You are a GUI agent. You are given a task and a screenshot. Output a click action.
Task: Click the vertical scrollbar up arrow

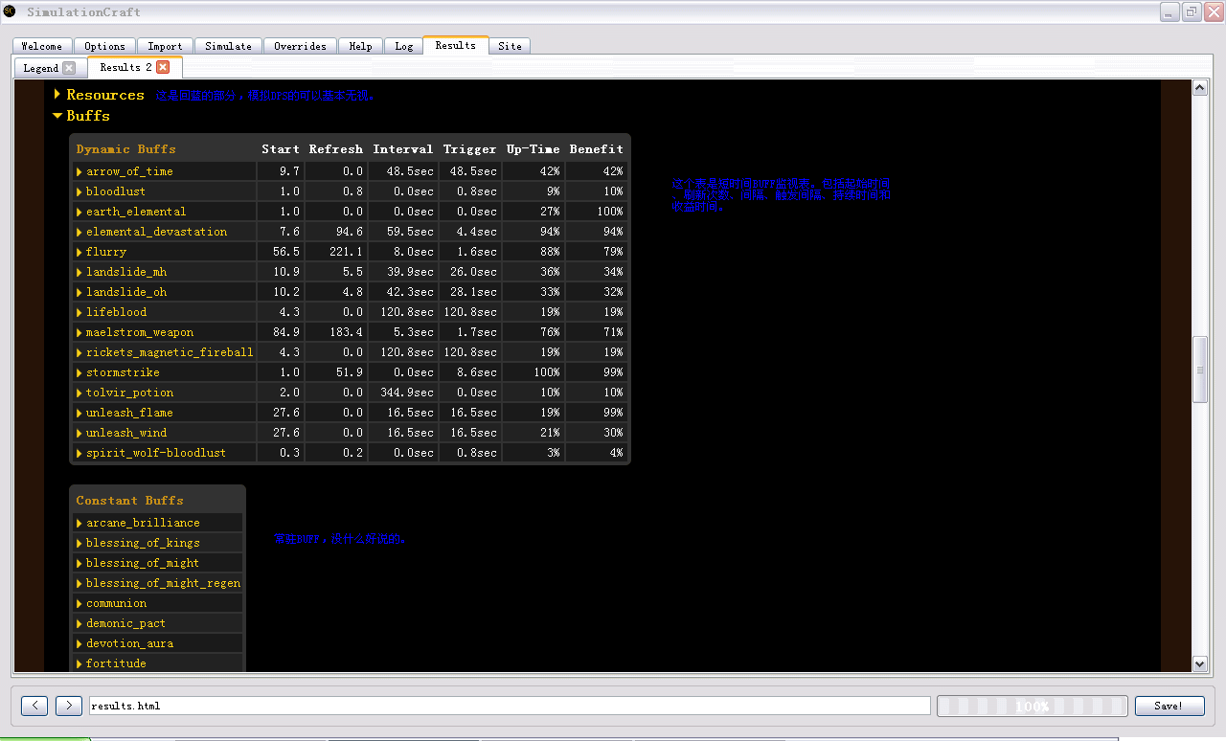pyautogui.click(x=1199, y=88)
